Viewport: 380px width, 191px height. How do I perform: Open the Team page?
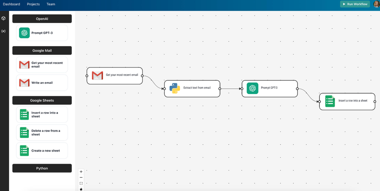click(51, 4)
